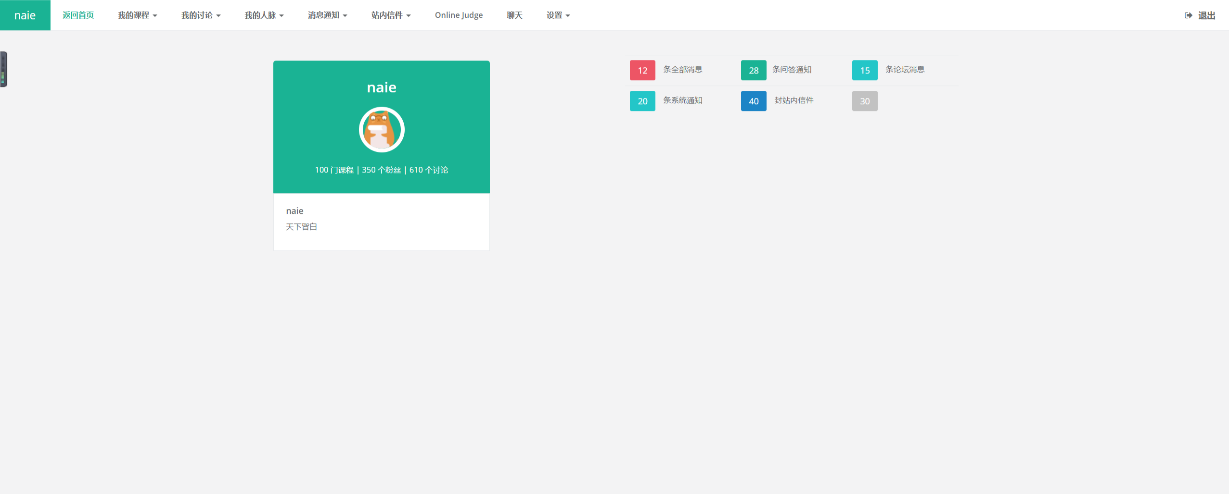Open 消息通知 dropdown menu

tap(328, 15)
